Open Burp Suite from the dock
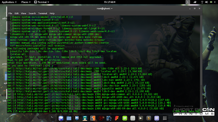 click(93, 118)
